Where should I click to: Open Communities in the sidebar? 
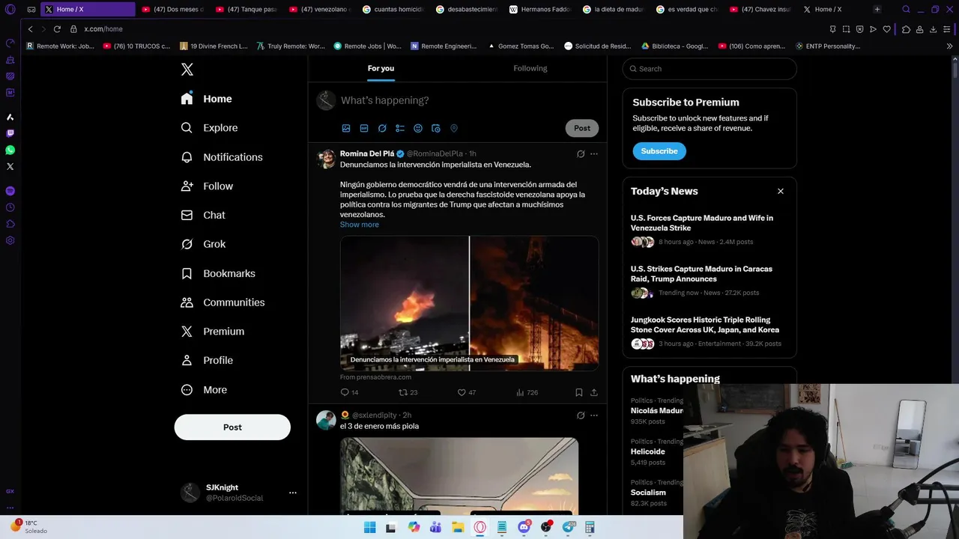pos(223,302)
